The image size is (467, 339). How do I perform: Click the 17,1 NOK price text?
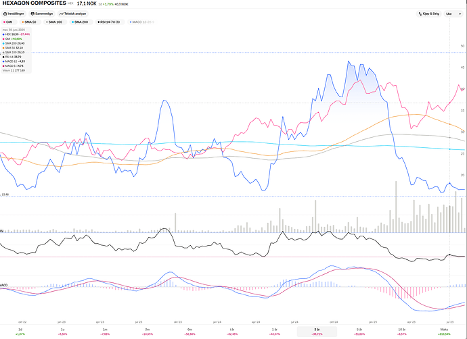[87, 3]
